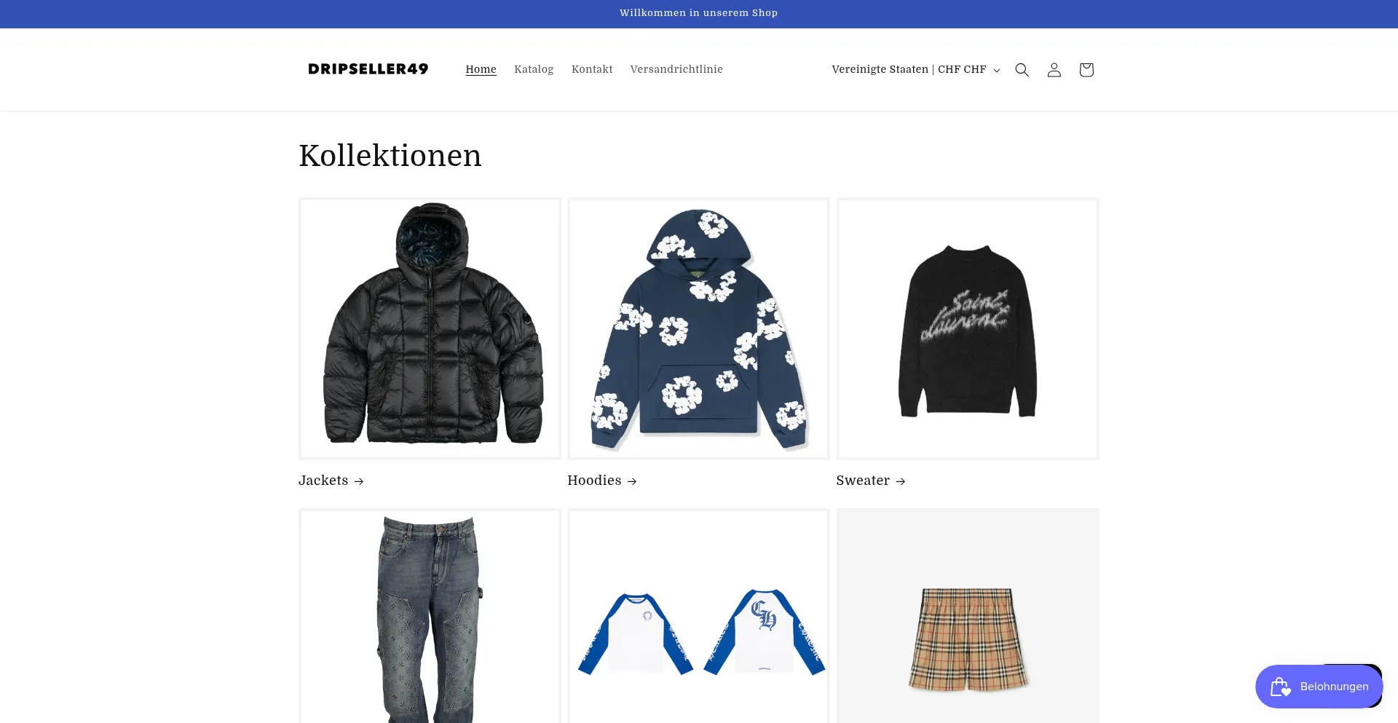The image size is (1398, 723).
Task: Expand the country and currency chevron
Action: pyautogui.click(x=997, y=70)
